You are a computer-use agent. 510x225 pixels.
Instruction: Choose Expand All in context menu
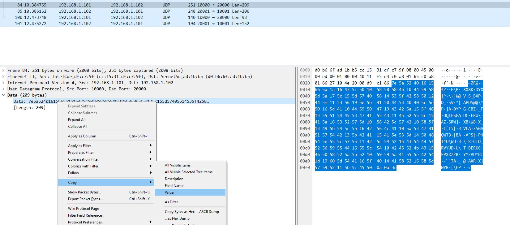[106, 119]
